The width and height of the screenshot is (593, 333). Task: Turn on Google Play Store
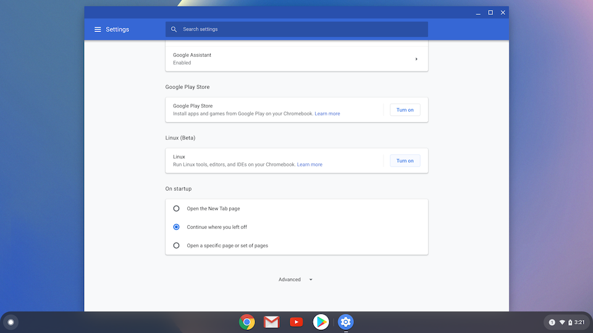click(x=405, y=110)
